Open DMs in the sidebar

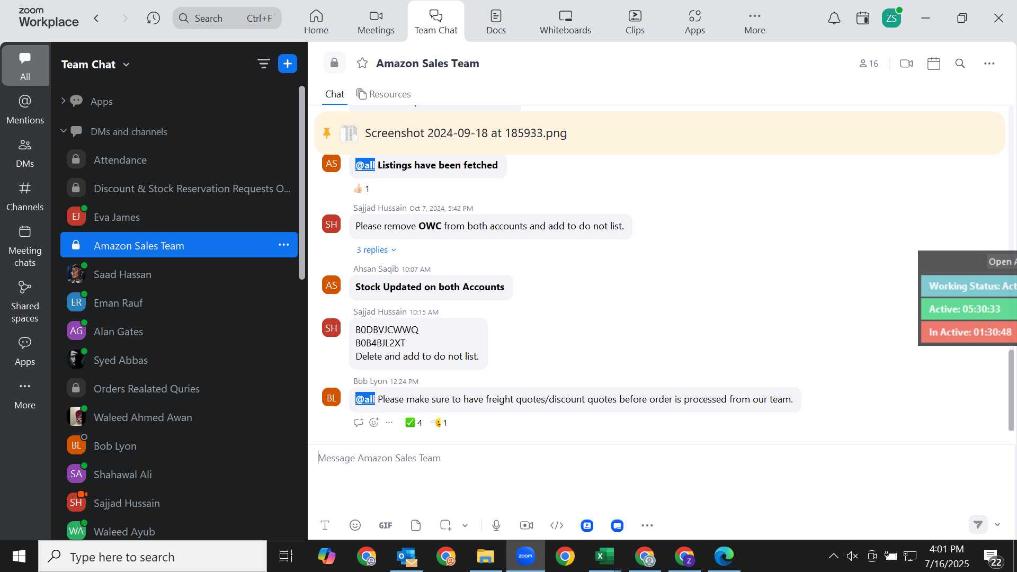25,153
